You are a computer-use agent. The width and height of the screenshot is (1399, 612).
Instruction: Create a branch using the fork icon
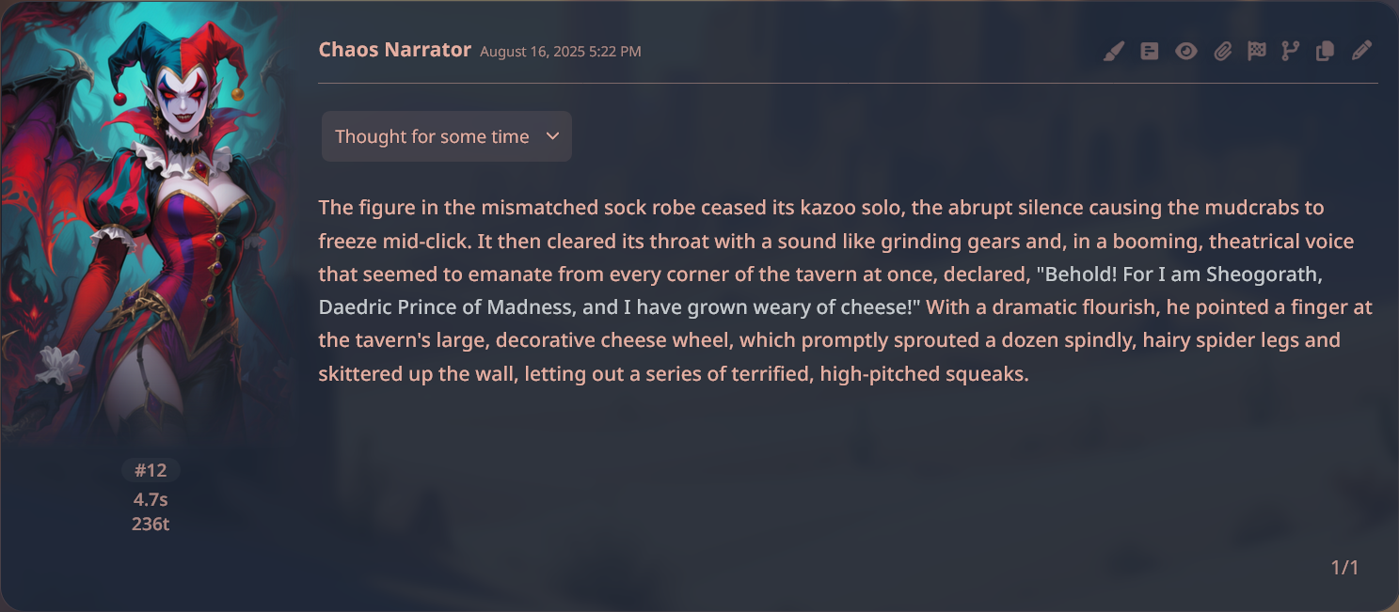pos(1290,51)
